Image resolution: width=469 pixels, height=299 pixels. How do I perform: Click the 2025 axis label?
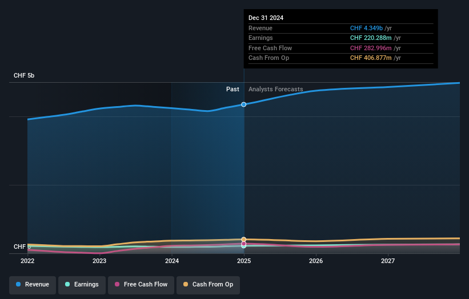[x=244, y=261]
